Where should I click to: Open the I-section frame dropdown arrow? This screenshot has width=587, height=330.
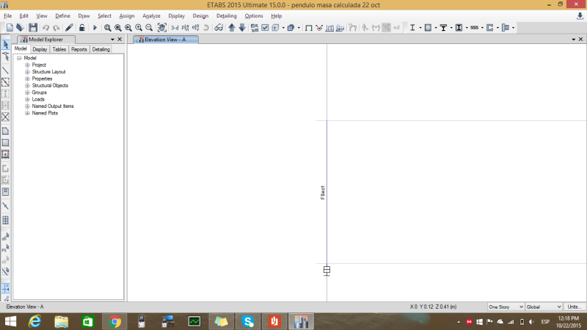420,28
